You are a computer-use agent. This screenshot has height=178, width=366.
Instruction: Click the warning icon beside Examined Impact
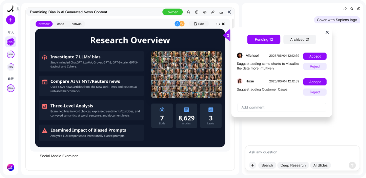coord(45,131)
